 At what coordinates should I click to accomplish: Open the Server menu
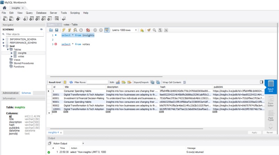click(53, 13)
